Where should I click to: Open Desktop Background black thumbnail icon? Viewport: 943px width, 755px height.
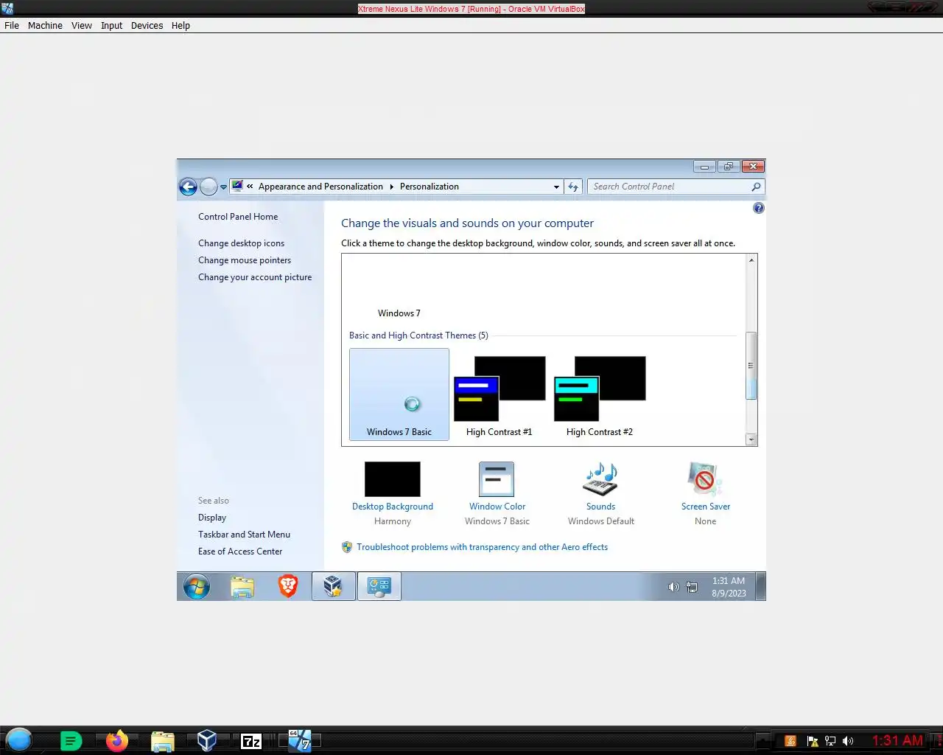(x=393, y=479)
